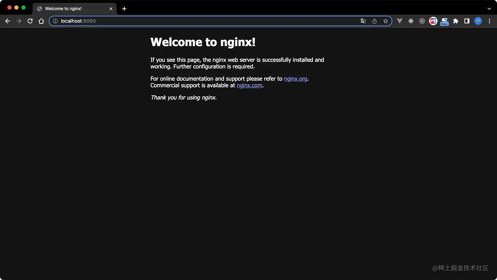Minimize the window with yellow button
The width and height of the screenshot is (497, 280).
click(16, 8)
